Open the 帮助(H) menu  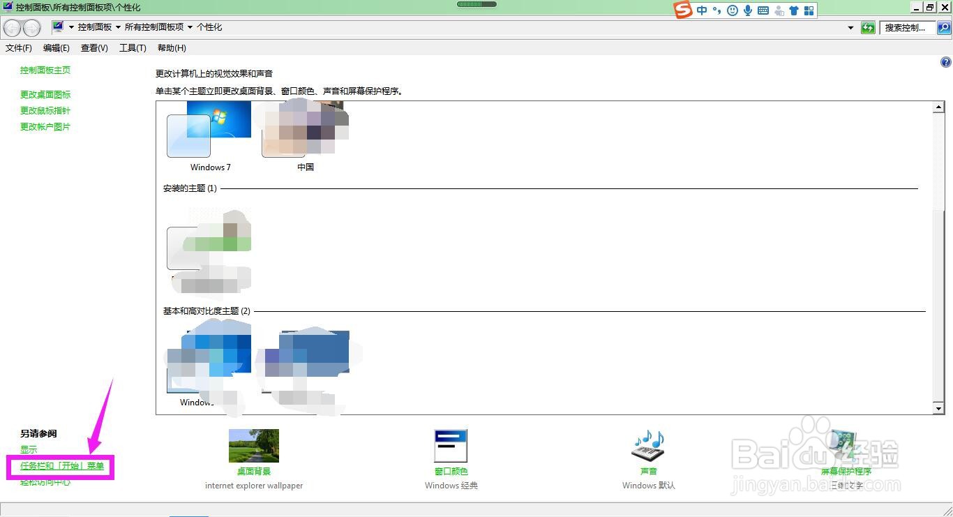point(172,48)
